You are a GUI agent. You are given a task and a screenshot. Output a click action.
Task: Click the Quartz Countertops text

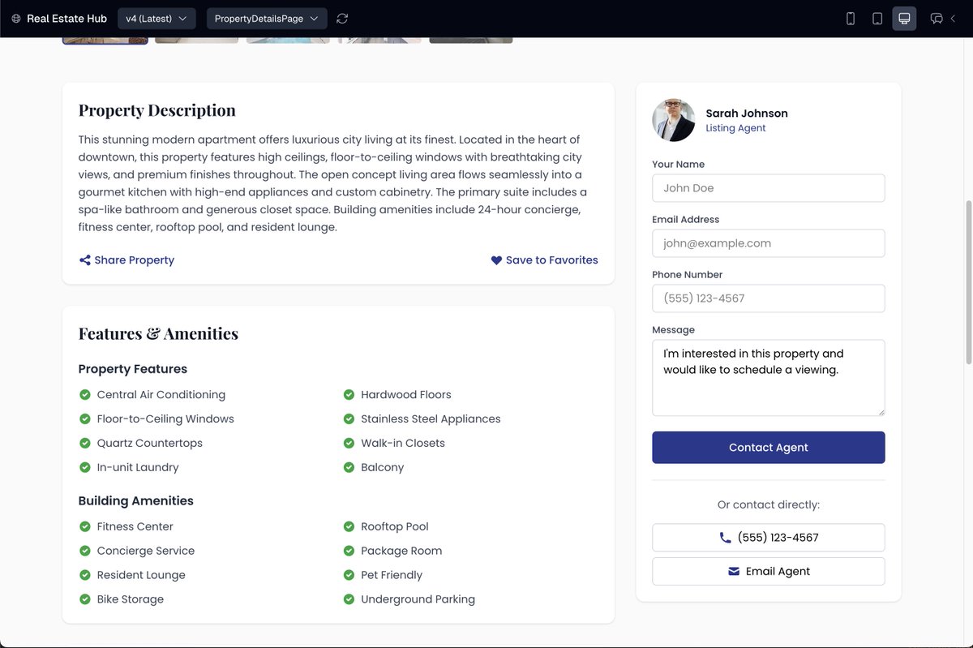(x=150, y=444)
